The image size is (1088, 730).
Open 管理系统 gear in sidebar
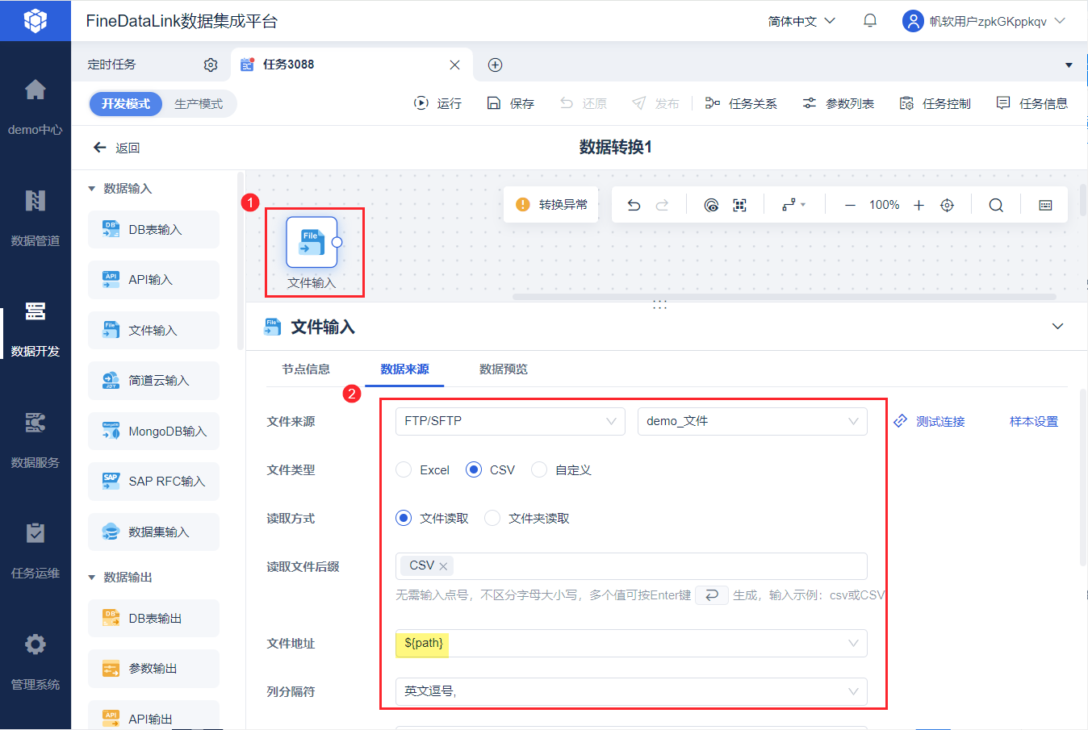click(36, 644)
